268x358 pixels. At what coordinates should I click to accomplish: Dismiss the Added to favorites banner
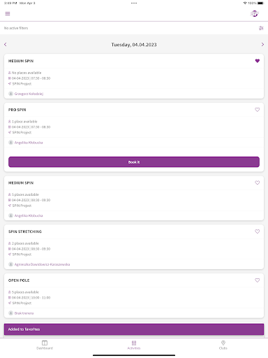point(134,329)
